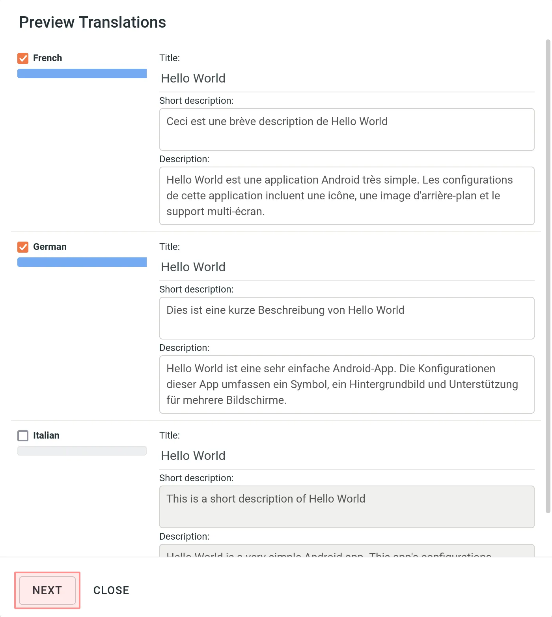This screenshot has width=552, height=617.
Task: Click the disabled Italian short description box
Action: [x=346, y=507]
